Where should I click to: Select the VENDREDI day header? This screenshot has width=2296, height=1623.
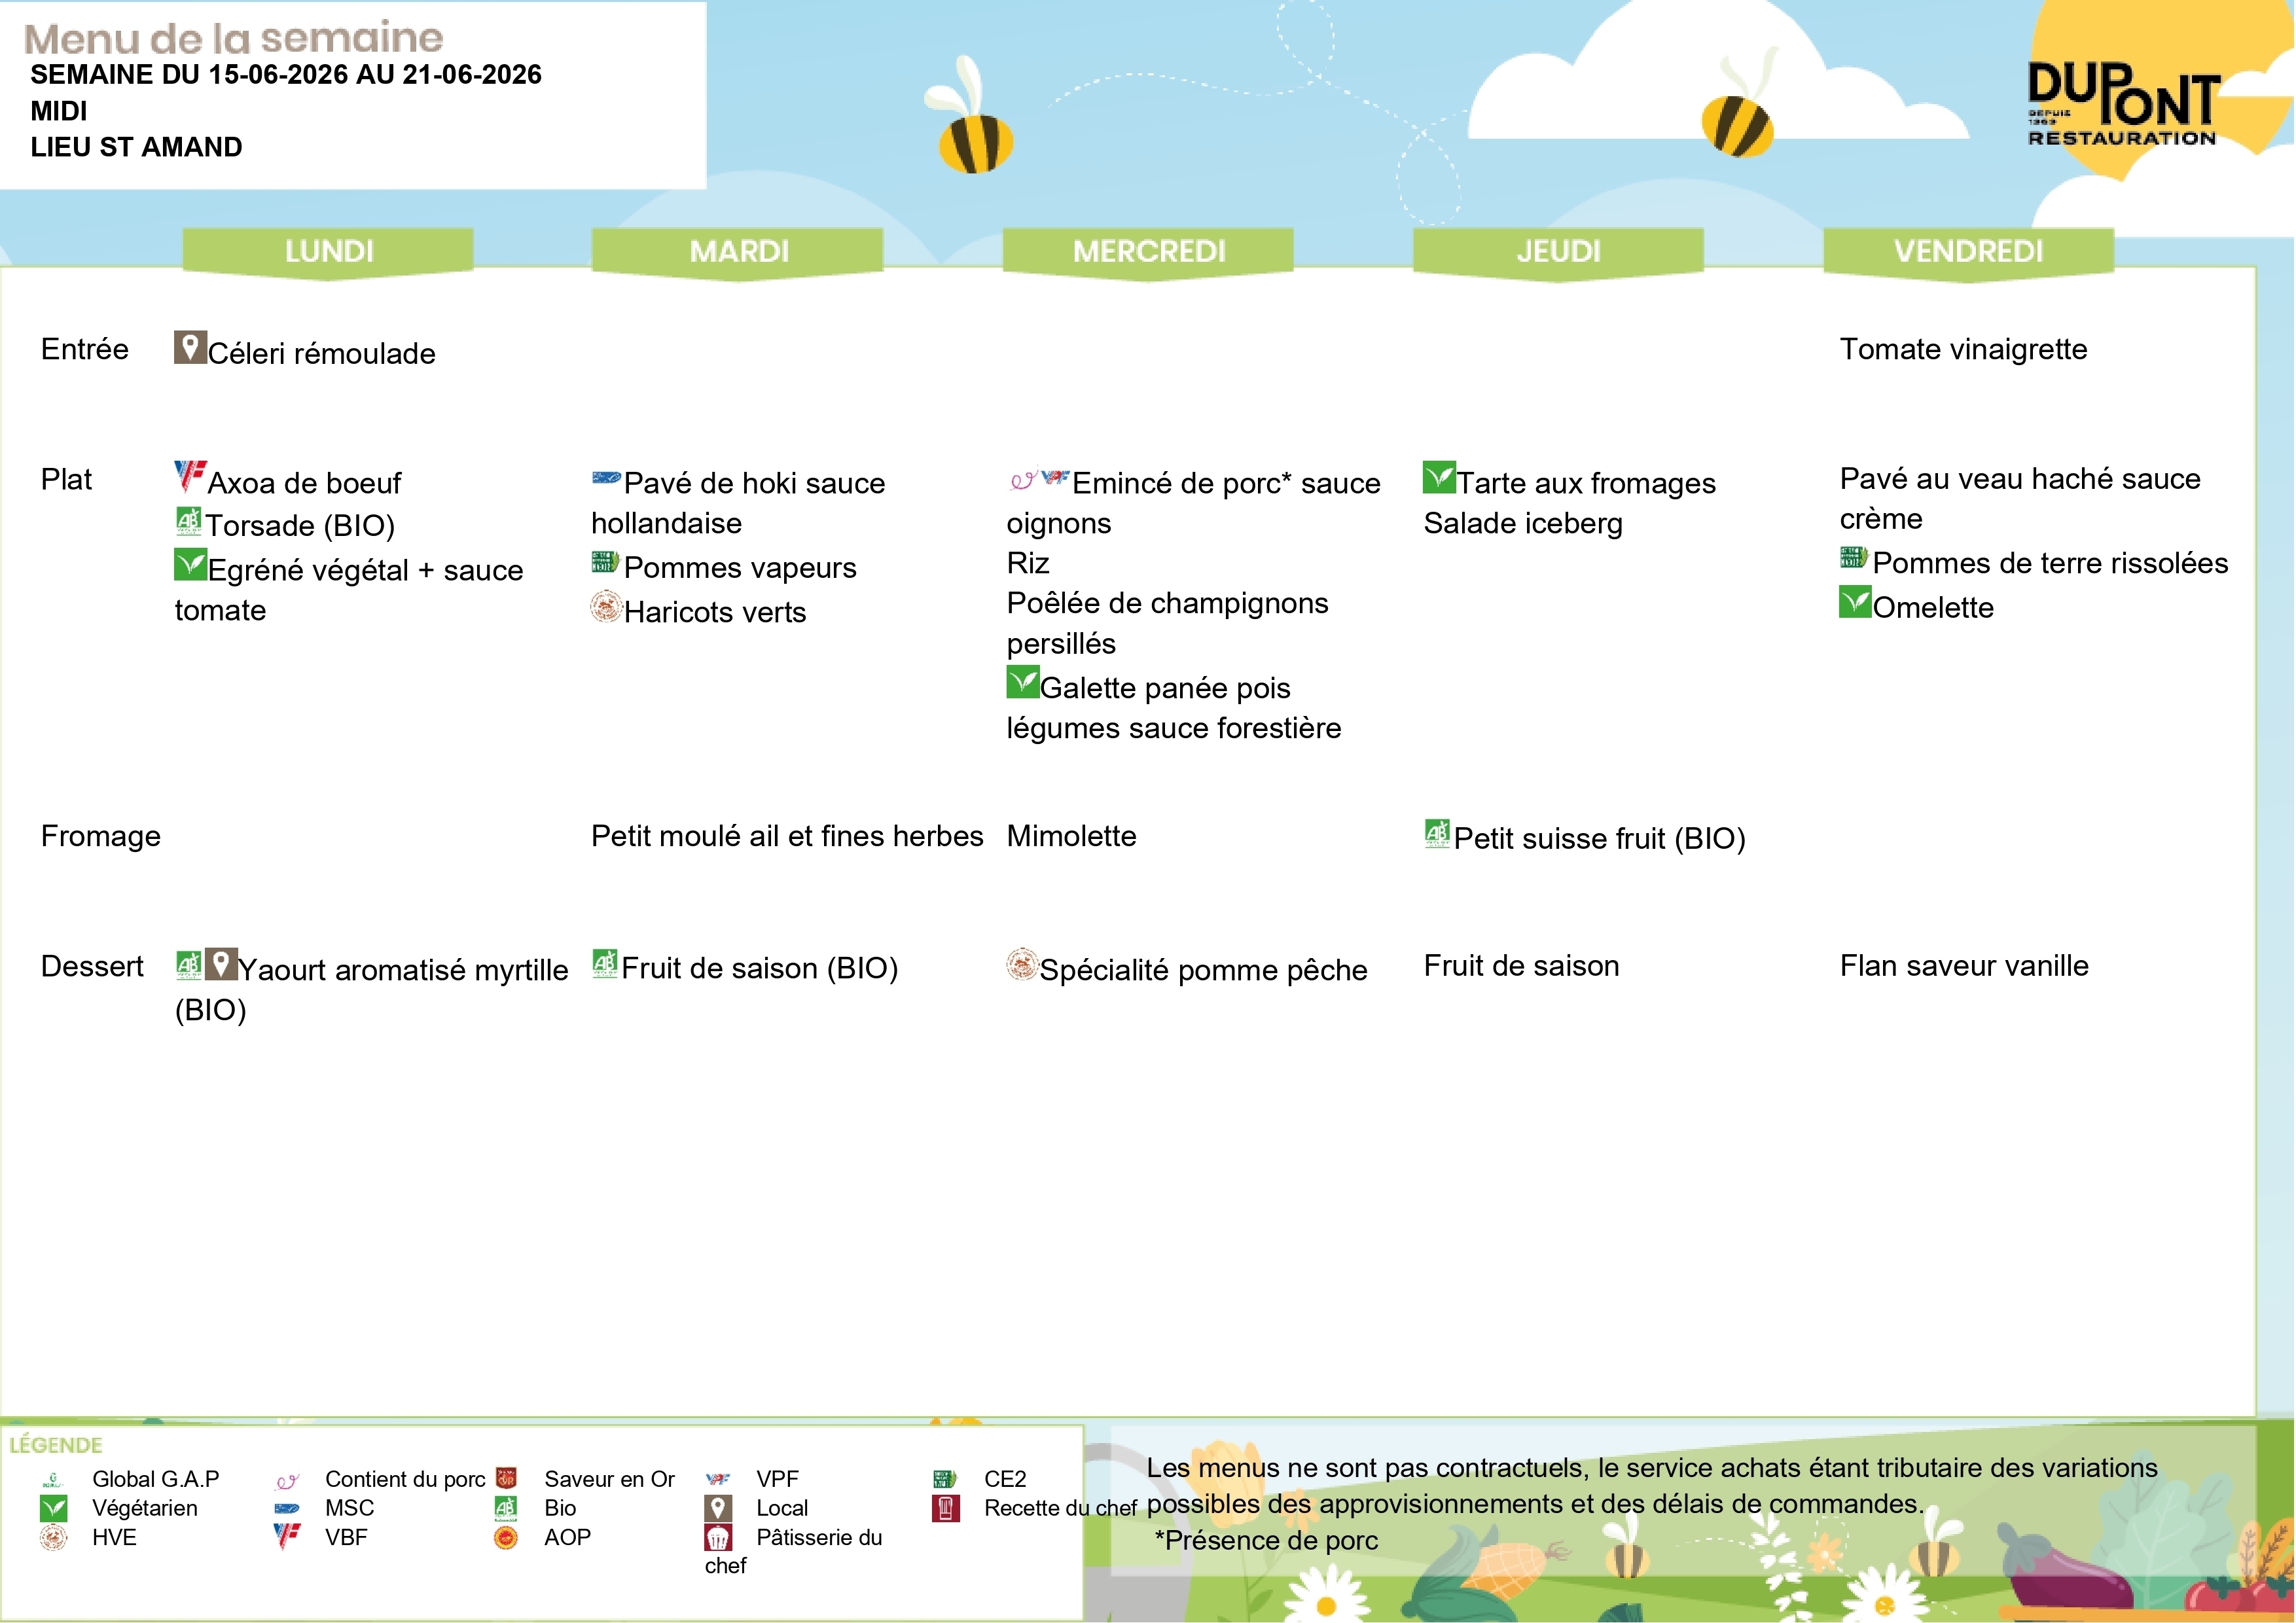click(x=1969, y=252)
